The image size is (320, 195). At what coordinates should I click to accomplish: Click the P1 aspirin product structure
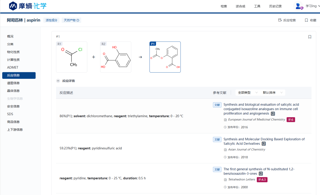tap(165, 57)
